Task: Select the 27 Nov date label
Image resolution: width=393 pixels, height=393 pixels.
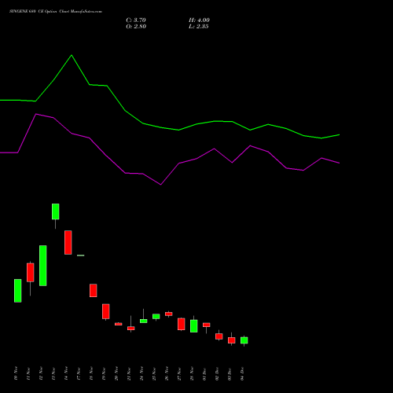Action: pyautogui.click(x=179, y=373)
